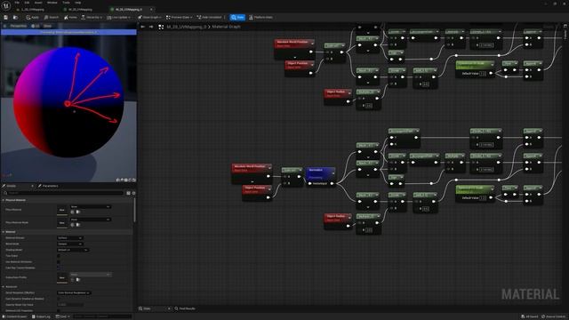Screen dimensions: 569x320
Task: Click the Source Control status button
Action: [x=553, y=316]
